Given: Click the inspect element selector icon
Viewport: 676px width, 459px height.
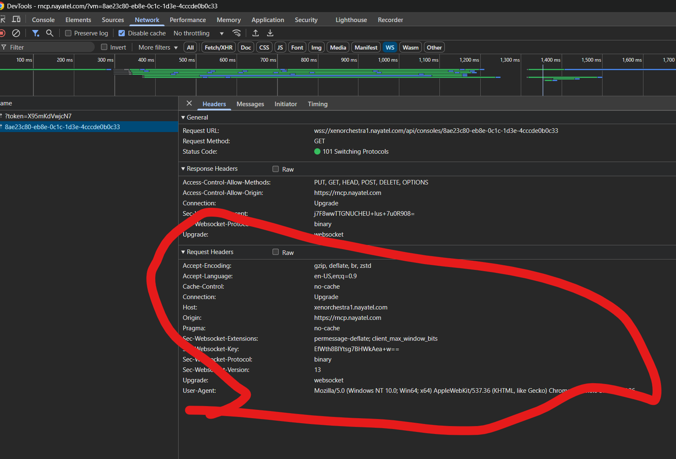Looking at the screenshot, I should click(x=3, y=20).
